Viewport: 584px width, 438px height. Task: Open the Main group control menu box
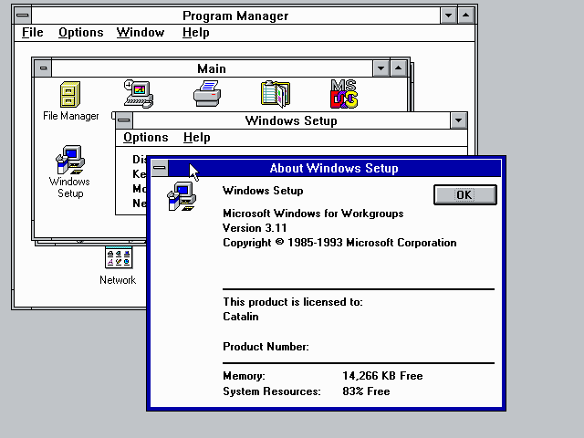pos(43,68)
